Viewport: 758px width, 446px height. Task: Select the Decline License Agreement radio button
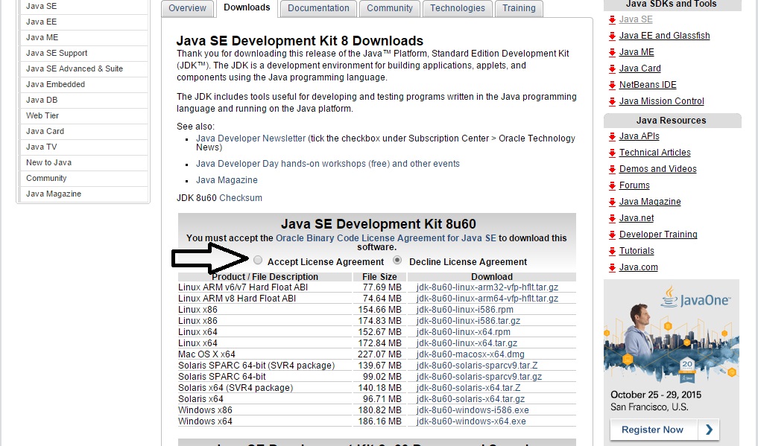click(399, 260)
